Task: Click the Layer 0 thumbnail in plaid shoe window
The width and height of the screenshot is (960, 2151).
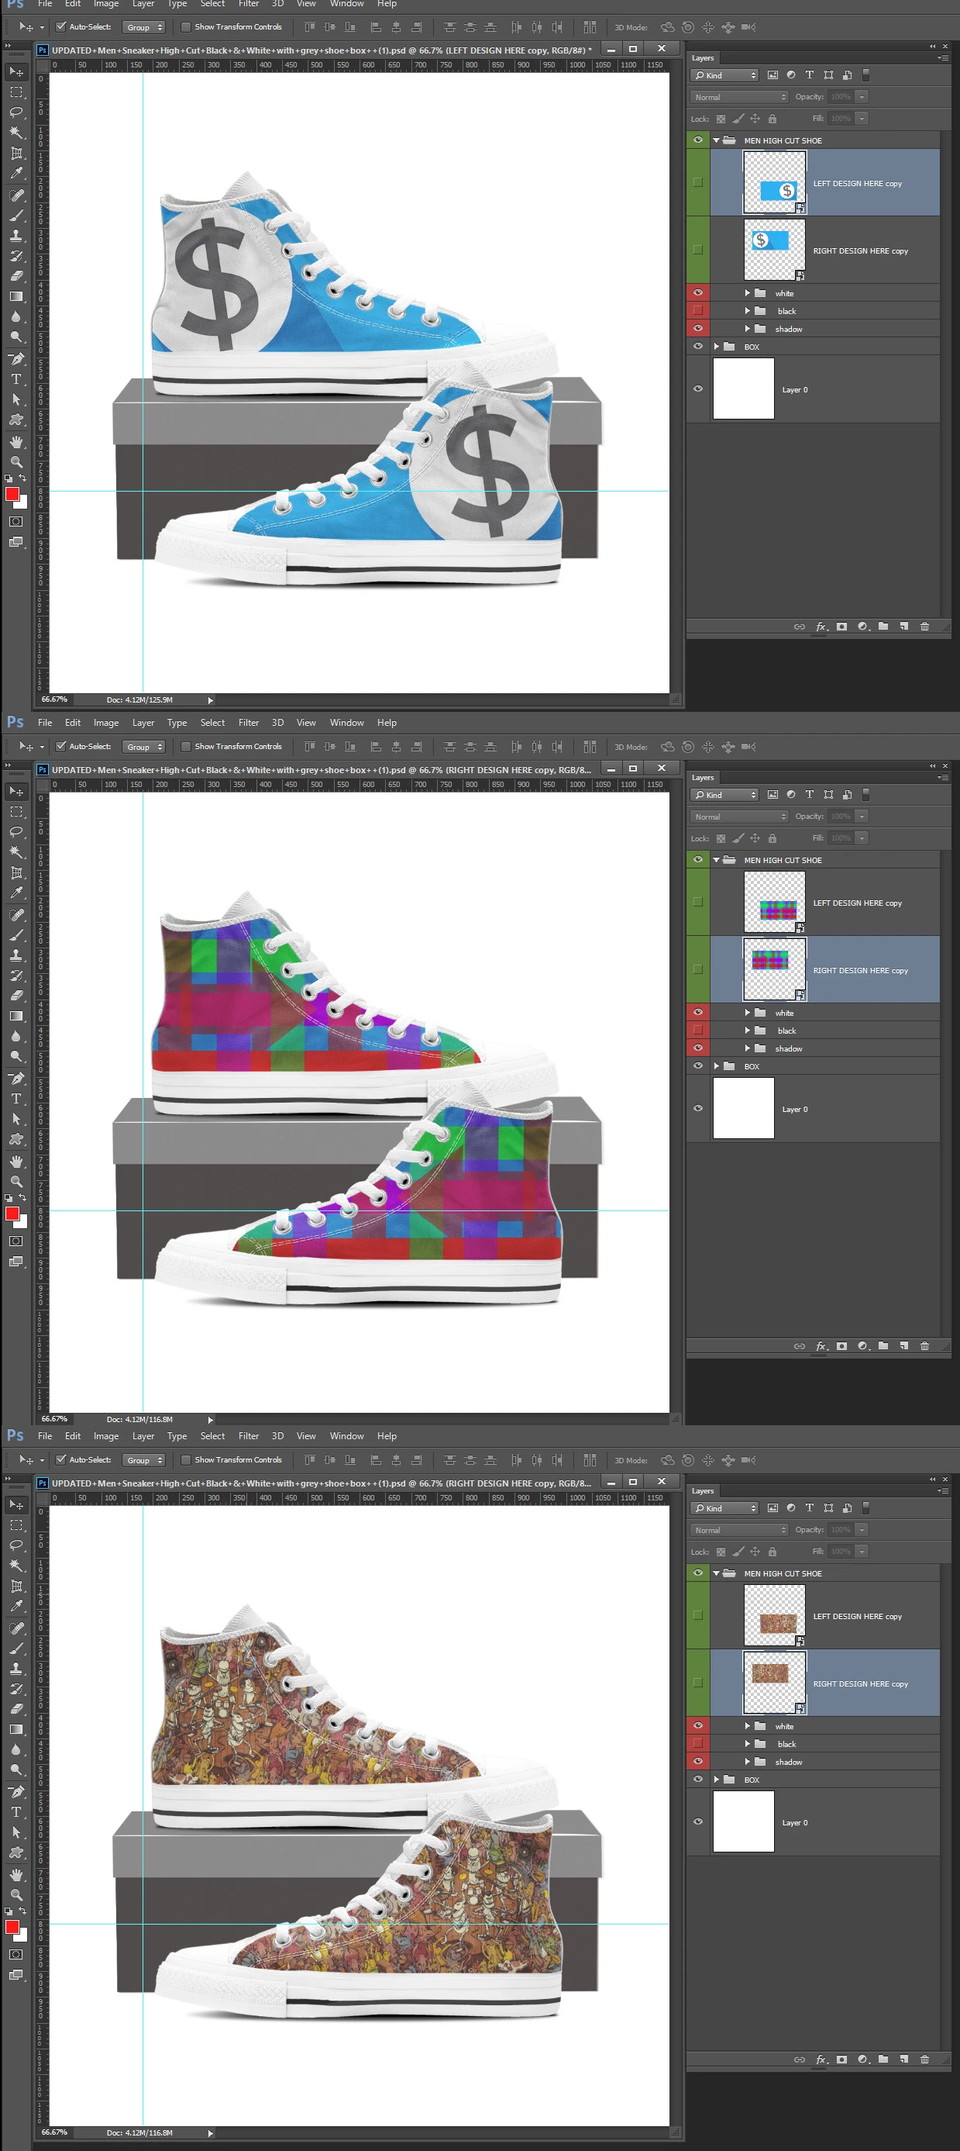Action: pyautogui.click(x=743, y=1108)
